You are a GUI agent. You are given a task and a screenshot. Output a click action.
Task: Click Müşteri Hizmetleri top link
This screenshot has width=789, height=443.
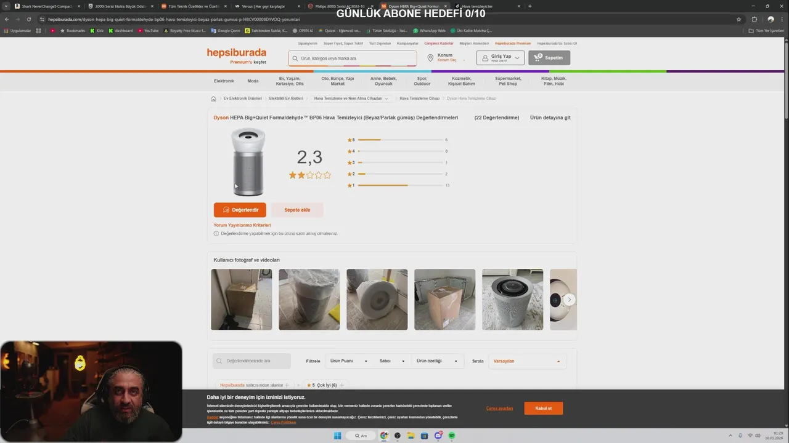474,44
